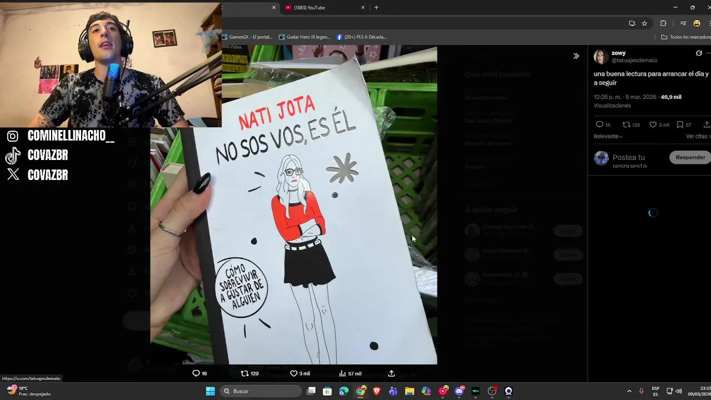Click the taskbar Buscar search box
This screenshot has height=400, width=711.
click(261, 391)
